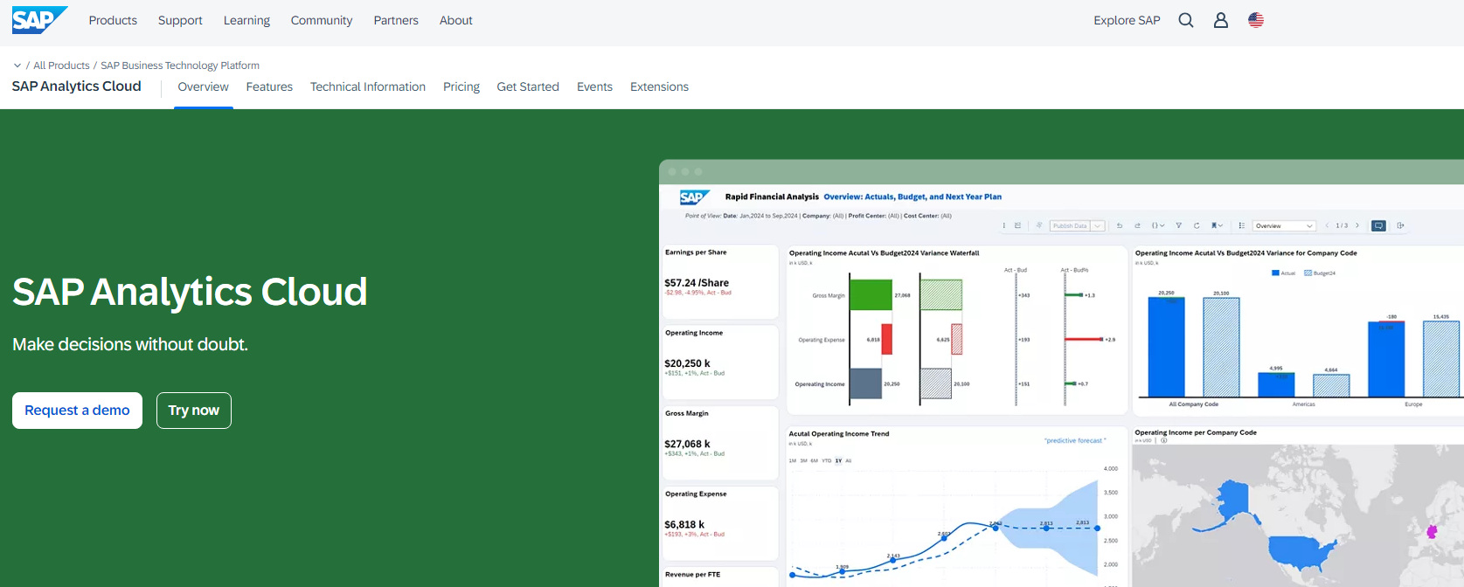The height and width of the screenshot is (587, 1464).
Task: Click the exit icon at toolbar end
Action: pos(1400,225)
